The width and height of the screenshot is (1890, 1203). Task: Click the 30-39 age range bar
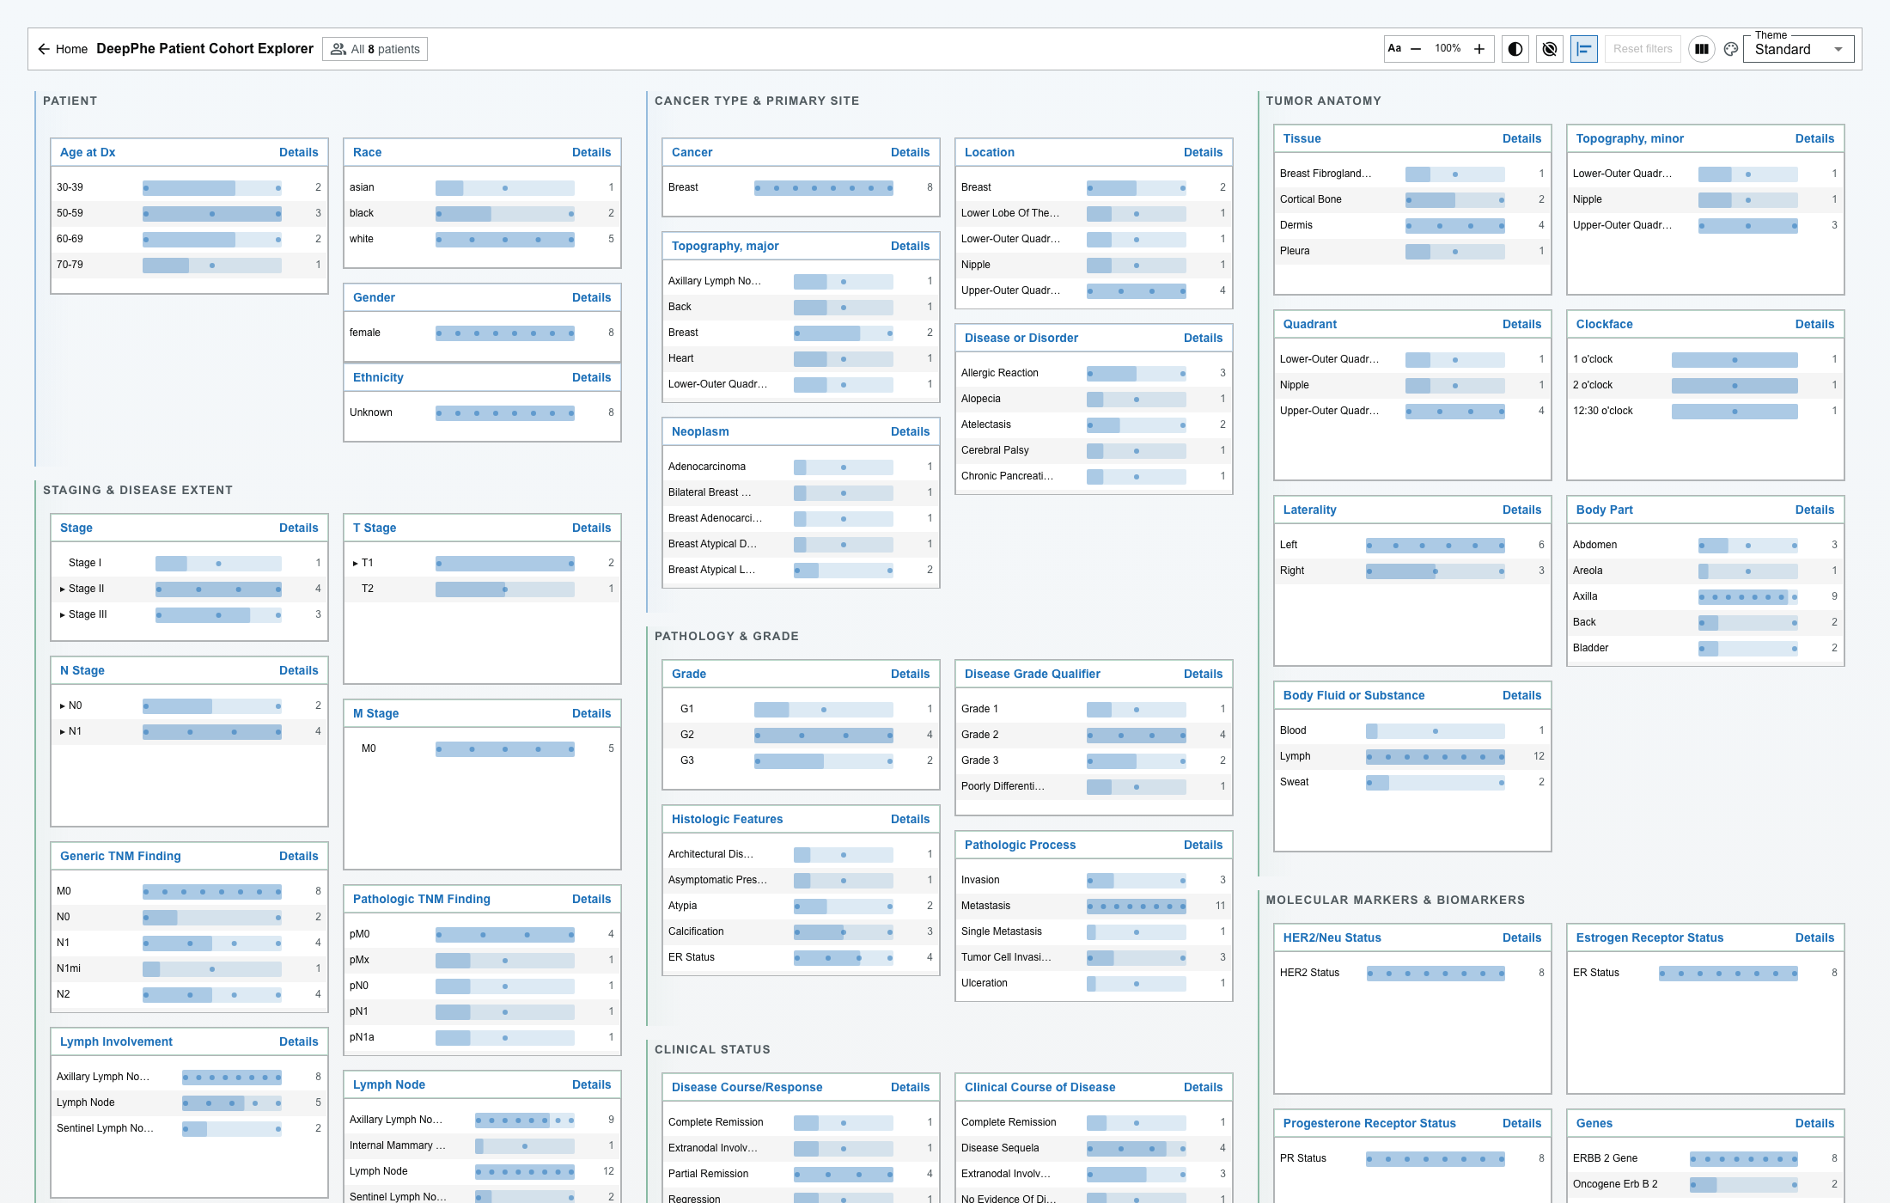click(x=212, y=187)
